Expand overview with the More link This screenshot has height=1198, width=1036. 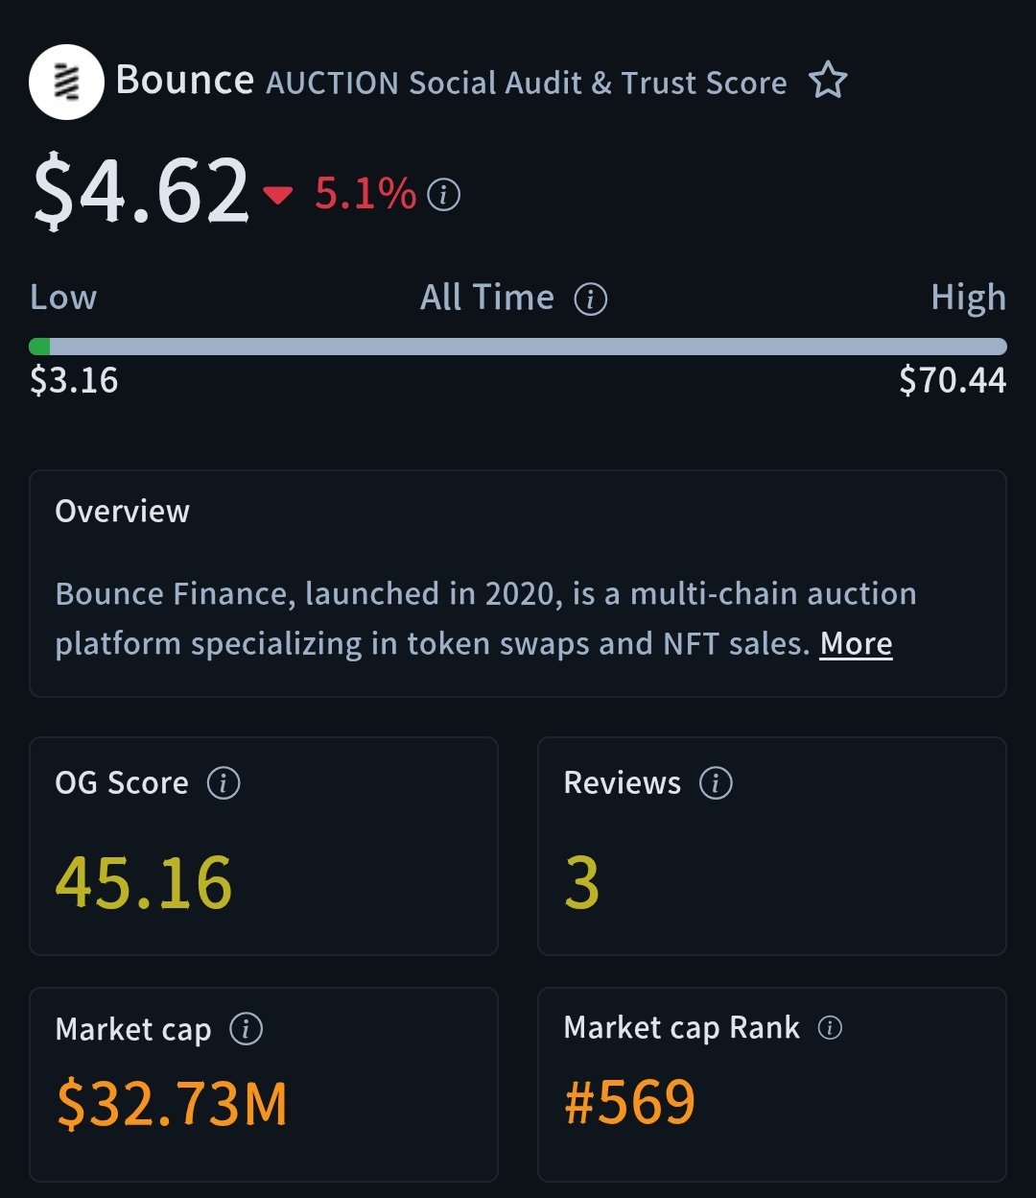click(856, 644)
